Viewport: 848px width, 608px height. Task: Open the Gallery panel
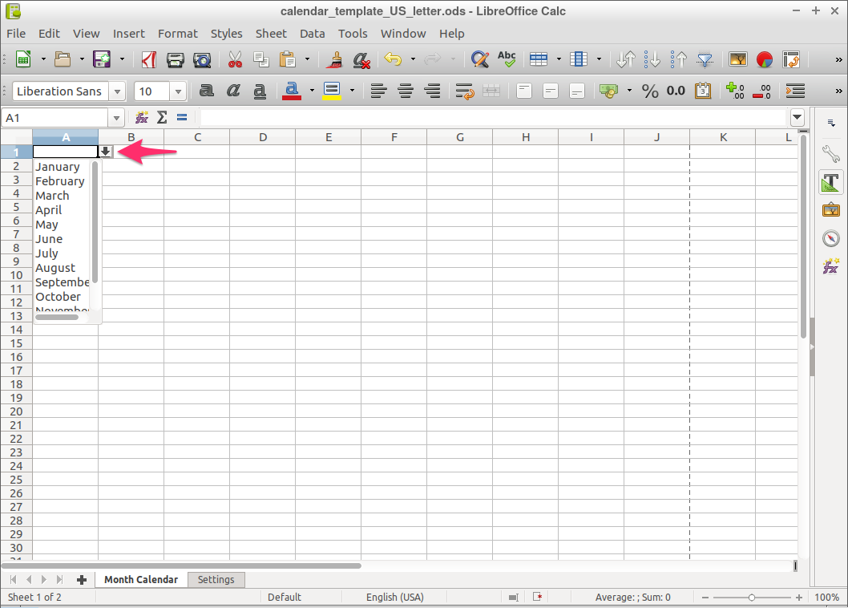(x=831, y=210)
